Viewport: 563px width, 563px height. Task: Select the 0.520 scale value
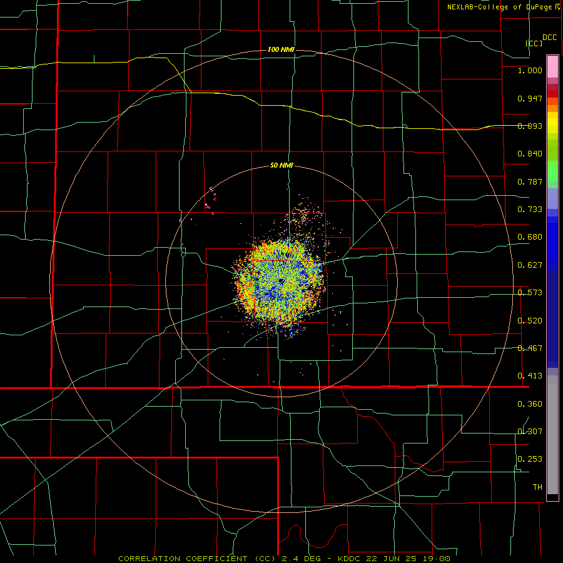pos(530,321)
